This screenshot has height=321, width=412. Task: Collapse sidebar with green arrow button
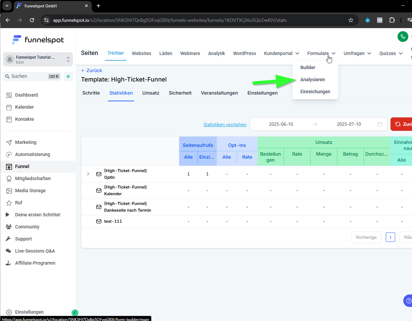tap(75, 313)
